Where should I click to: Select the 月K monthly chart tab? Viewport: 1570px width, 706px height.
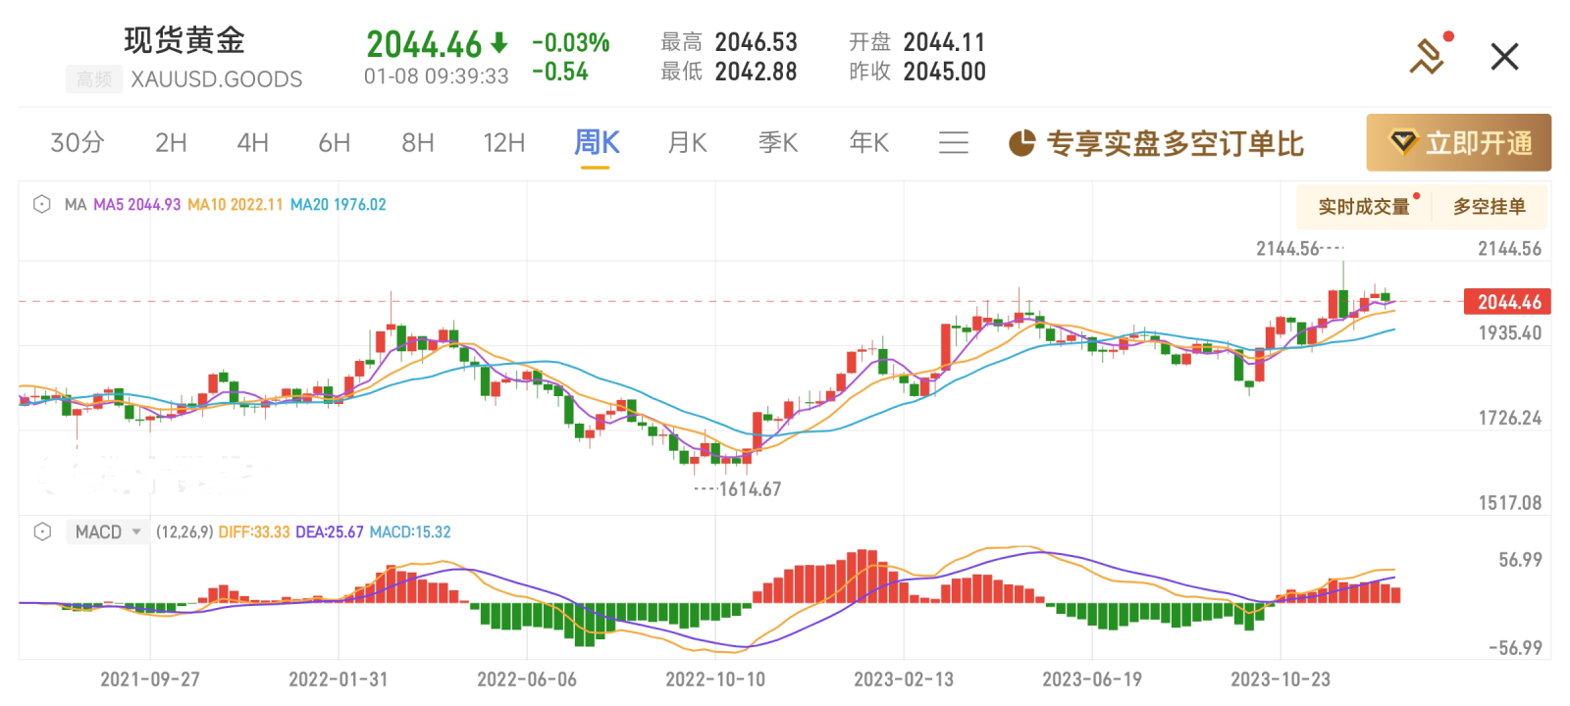click(687, 143)
